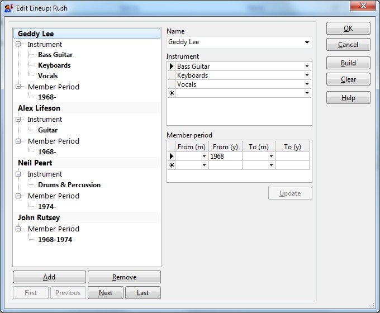Select the 1974- member period entry
380x313 pixels.
(47, 207)
